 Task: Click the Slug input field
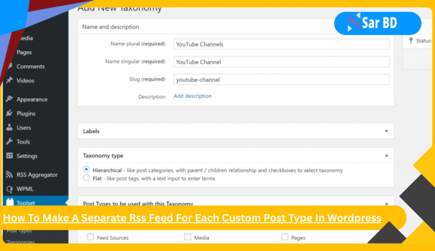click(282, 80)
